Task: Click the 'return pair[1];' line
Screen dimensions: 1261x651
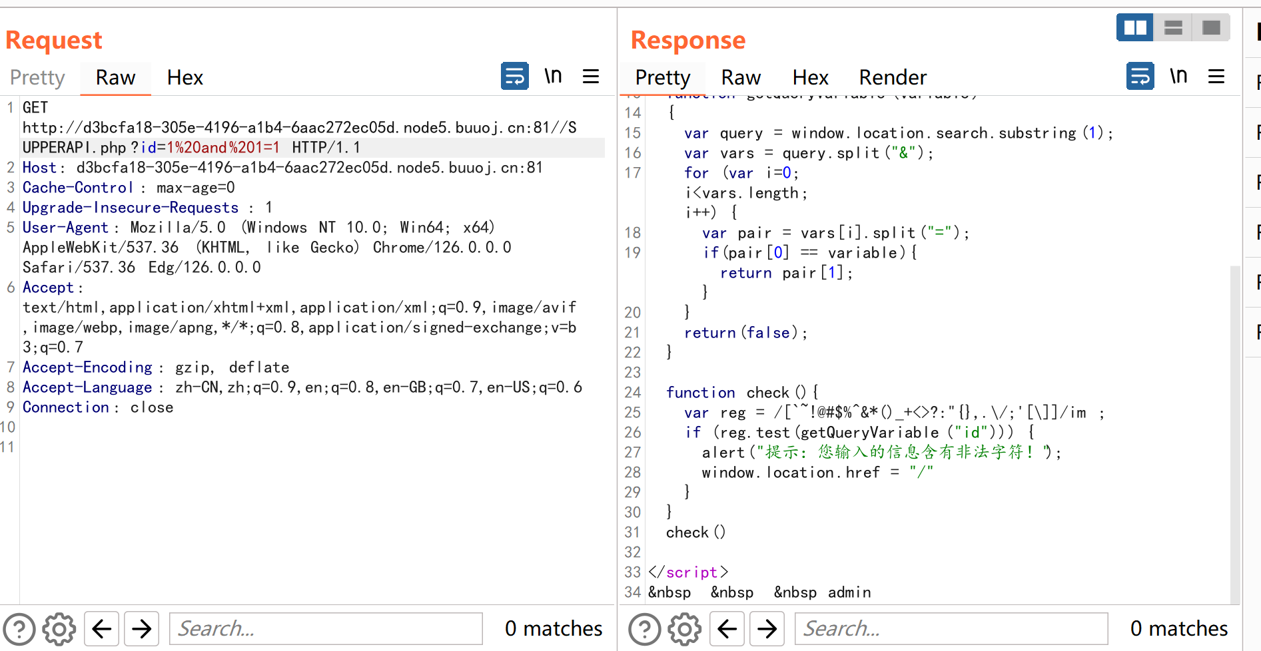Action: tap(787, 273)
